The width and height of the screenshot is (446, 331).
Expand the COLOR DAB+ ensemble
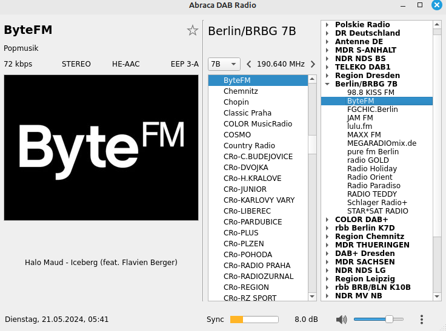[327, 220]
